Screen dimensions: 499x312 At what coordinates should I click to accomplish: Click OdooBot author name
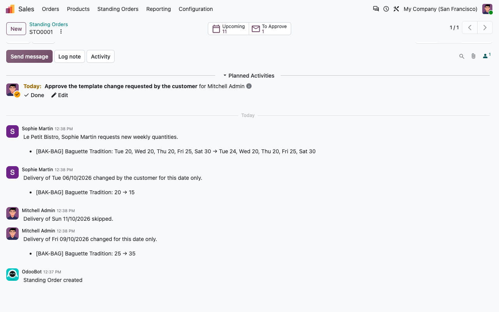coord(32,272)
